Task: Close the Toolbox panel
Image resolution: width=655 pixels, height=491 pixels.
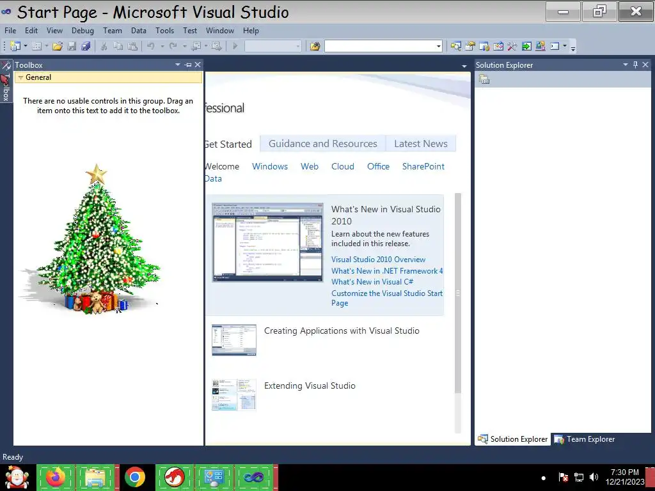Action: point(198,65)
